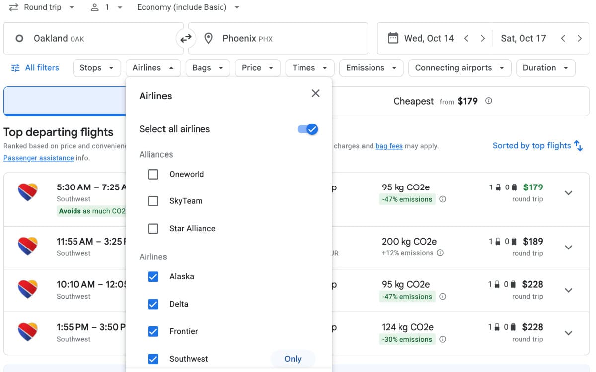Open the passenger count dropdown
This screenshot has width=596, height=372.
106,7
